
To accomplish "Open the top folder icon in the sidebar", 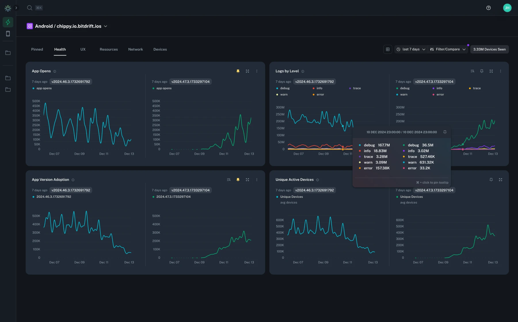I will [x=8, y=53].
